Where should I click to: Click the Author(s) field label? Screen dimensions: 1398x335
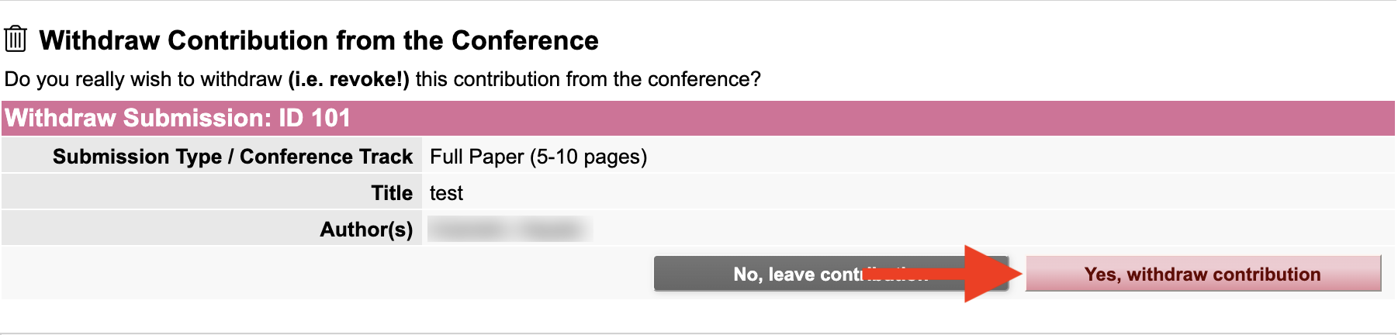(366, 230)
